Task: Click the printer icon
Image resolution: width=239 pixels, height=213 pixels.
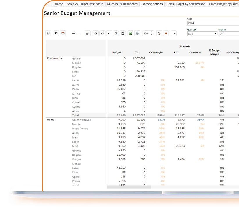Action: 137,33
